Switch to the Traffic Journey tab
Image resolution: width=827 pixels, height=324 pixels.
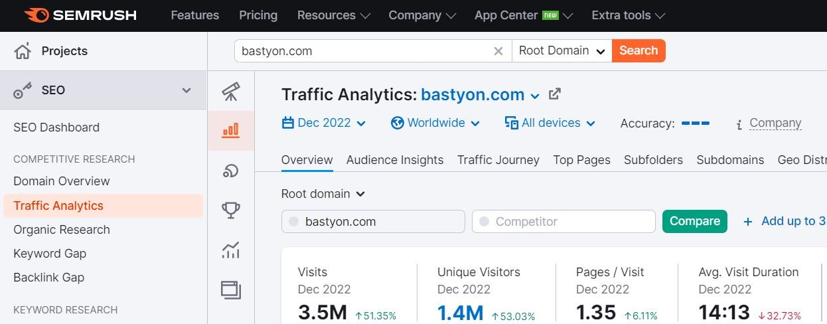click(498, 160)
